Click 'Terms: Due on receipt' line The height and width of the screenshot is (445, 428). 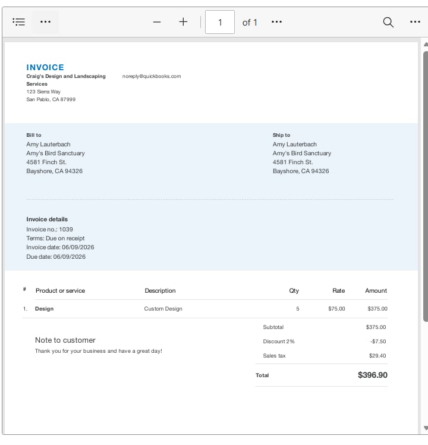(55, 239)
